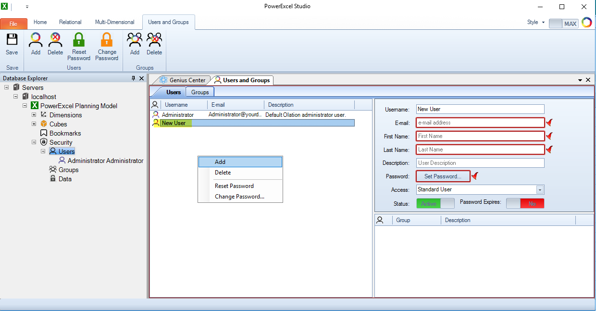The width and height of the screenshot is (596, 311).
Task: Choose Change Password... in context menu
Action: 240,197
